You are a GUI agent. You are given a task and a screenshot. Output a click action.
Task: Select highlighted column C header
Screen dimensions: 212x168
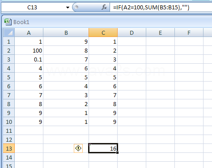103,33
